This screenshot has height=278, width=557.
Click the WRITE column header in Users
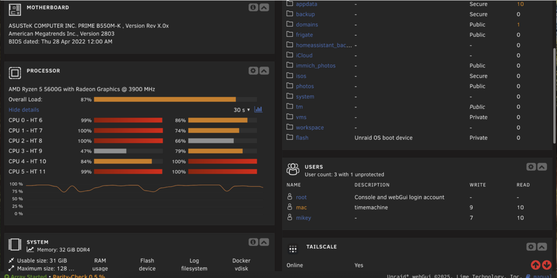click(478, 185)
